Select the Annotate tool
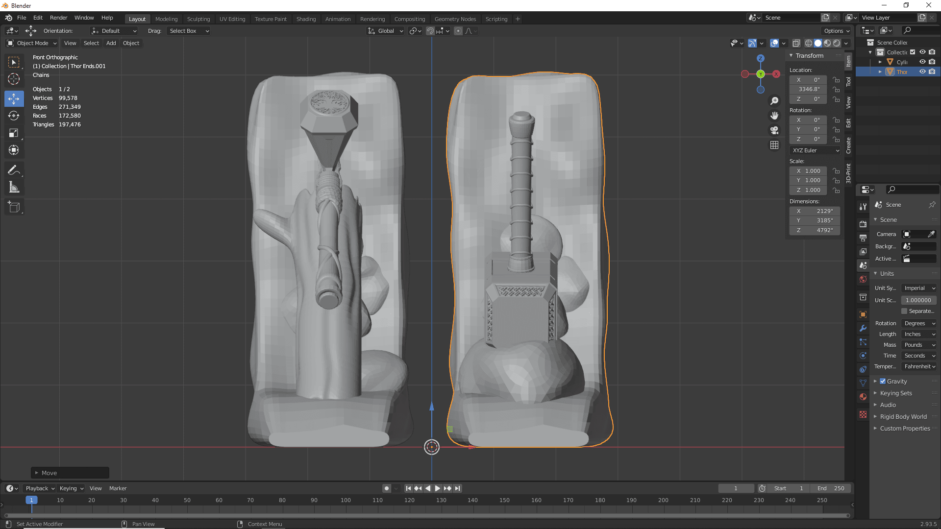941x529 pixels. pyautogui.click(x=14, y=170)
